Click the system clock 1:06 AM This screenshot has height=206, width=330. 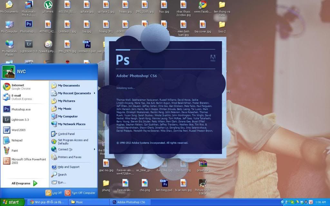(321, 202)
